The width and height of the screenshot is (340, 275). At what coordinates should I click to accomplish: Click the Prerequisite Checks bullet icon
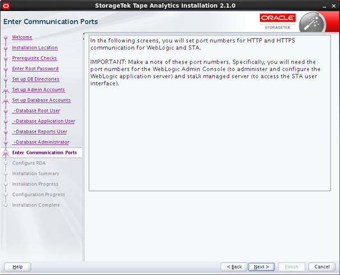(6, 58)
